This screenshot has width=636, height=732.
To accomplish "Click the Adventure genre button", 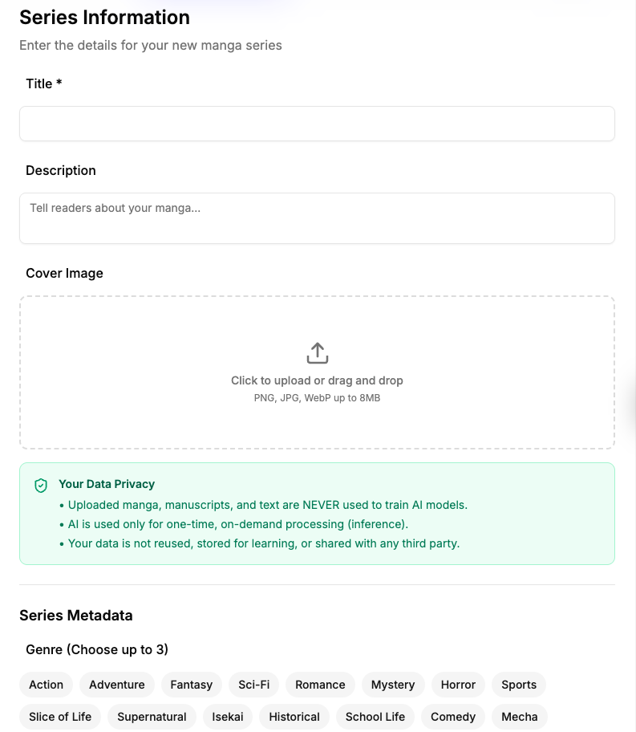I will click(x=116, y=684).
